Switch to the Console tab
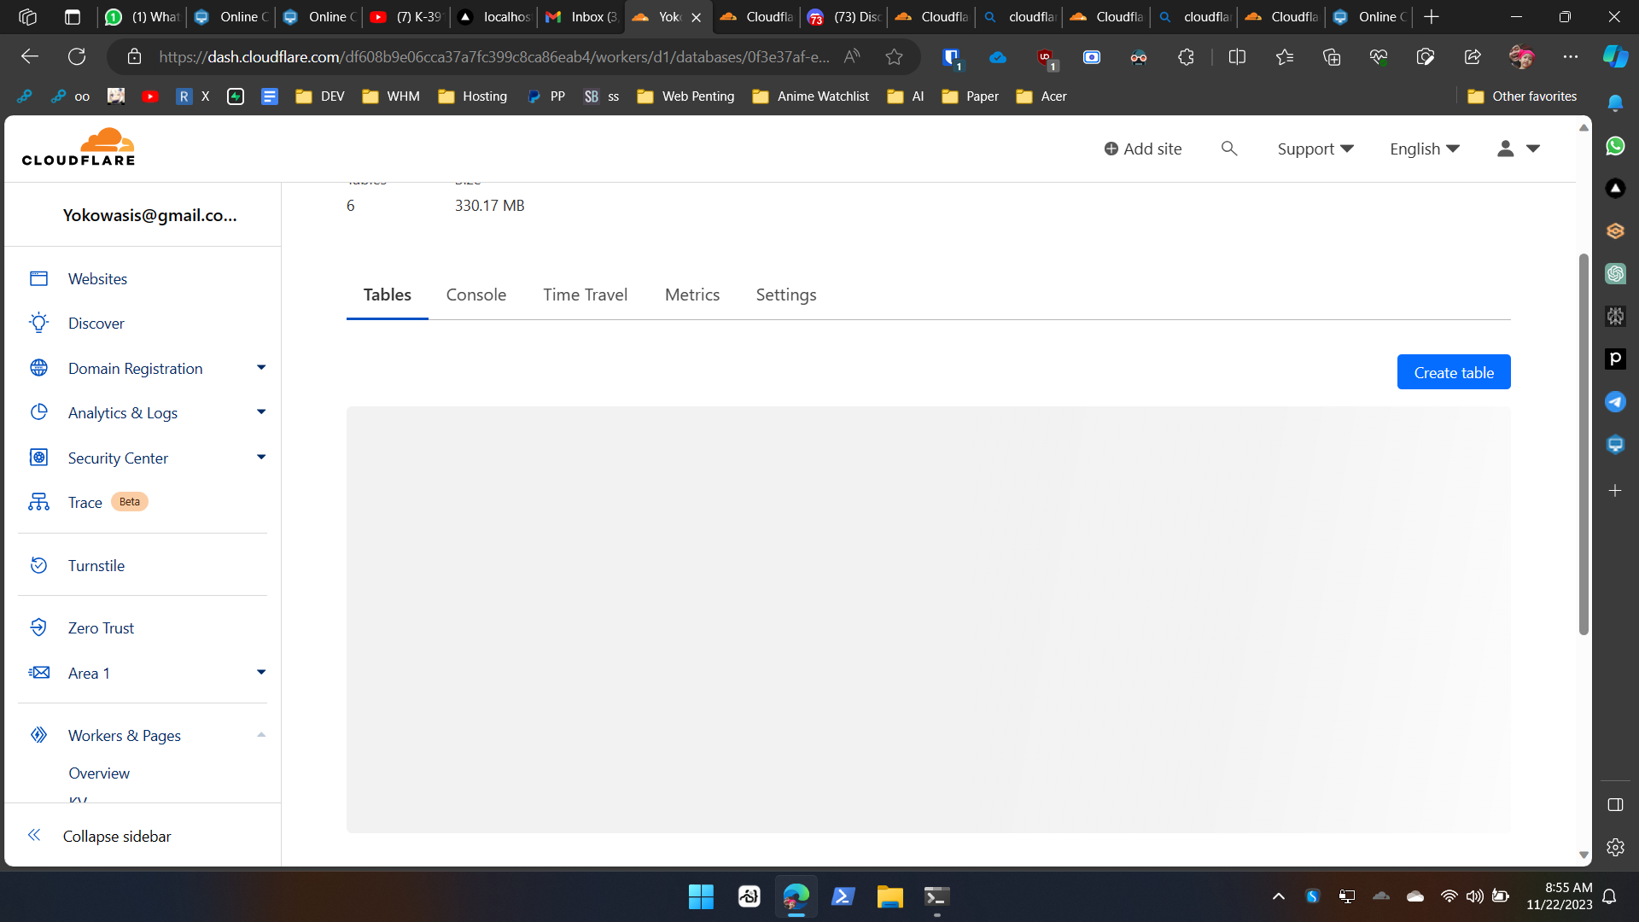The width and height of the screenshot is (1639, 922). [x=476, y=295]
